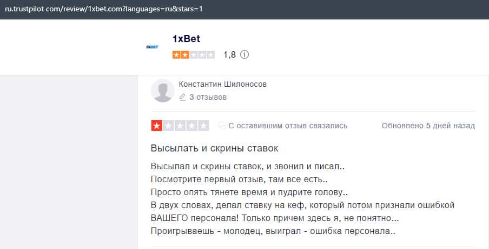Click the review line starting "Посмотрите первый отзыв"
The image size is (489, 249).
point(240,179)
